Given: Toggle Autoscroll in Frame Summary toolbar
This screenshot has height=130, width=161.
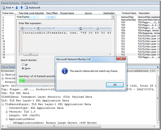Looking at the screenshot, I should [x=32, y=8].
